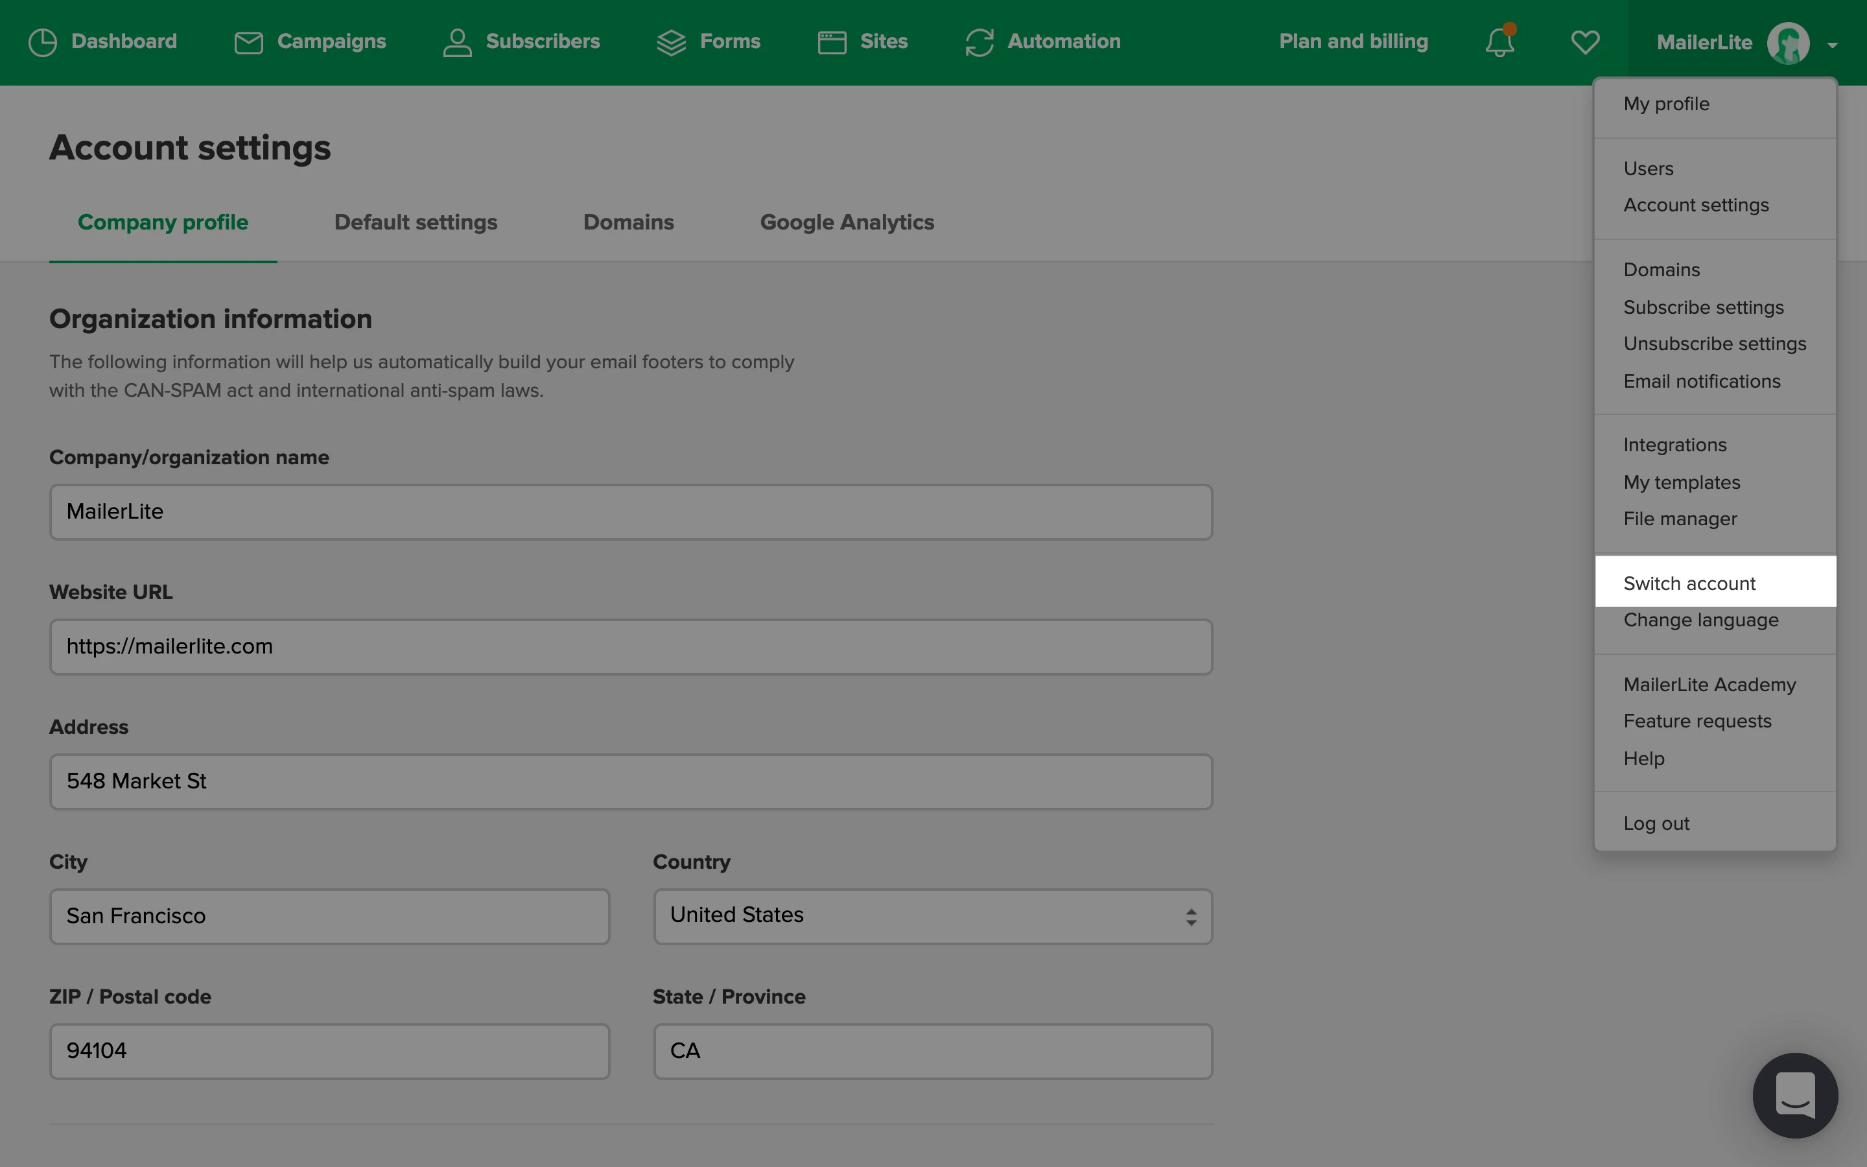Click the heart icon in header
The height and width of the screenshot is (1167, 1867).
click(1584, 42)
